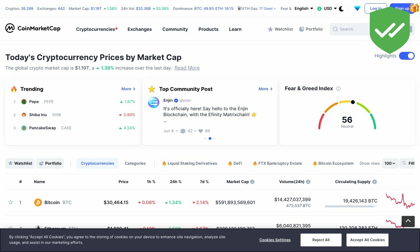Click the Read More link
This screenshot has width=420, height=252.
(x=187, y=68)
